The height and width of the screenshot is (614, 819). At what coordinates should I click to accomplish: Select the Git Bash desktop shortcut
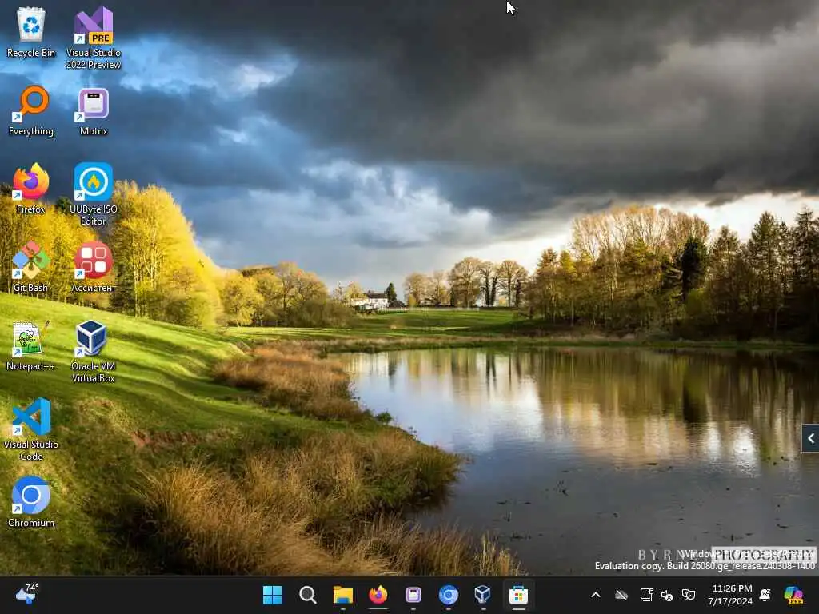[x=31, y=267]
